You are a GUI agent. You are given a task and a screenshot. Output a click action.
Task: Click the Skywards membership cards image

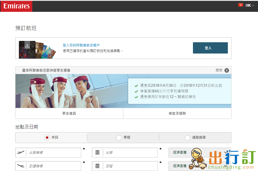point(37,50)
